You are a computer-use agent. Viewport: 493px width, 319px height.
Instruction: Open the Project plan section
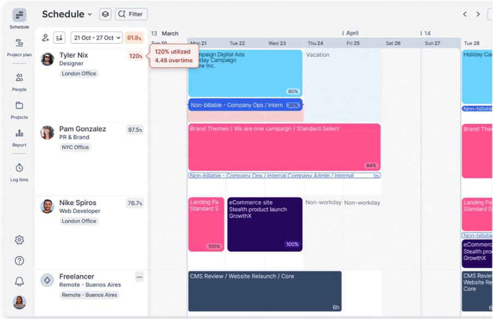[19, 48]
